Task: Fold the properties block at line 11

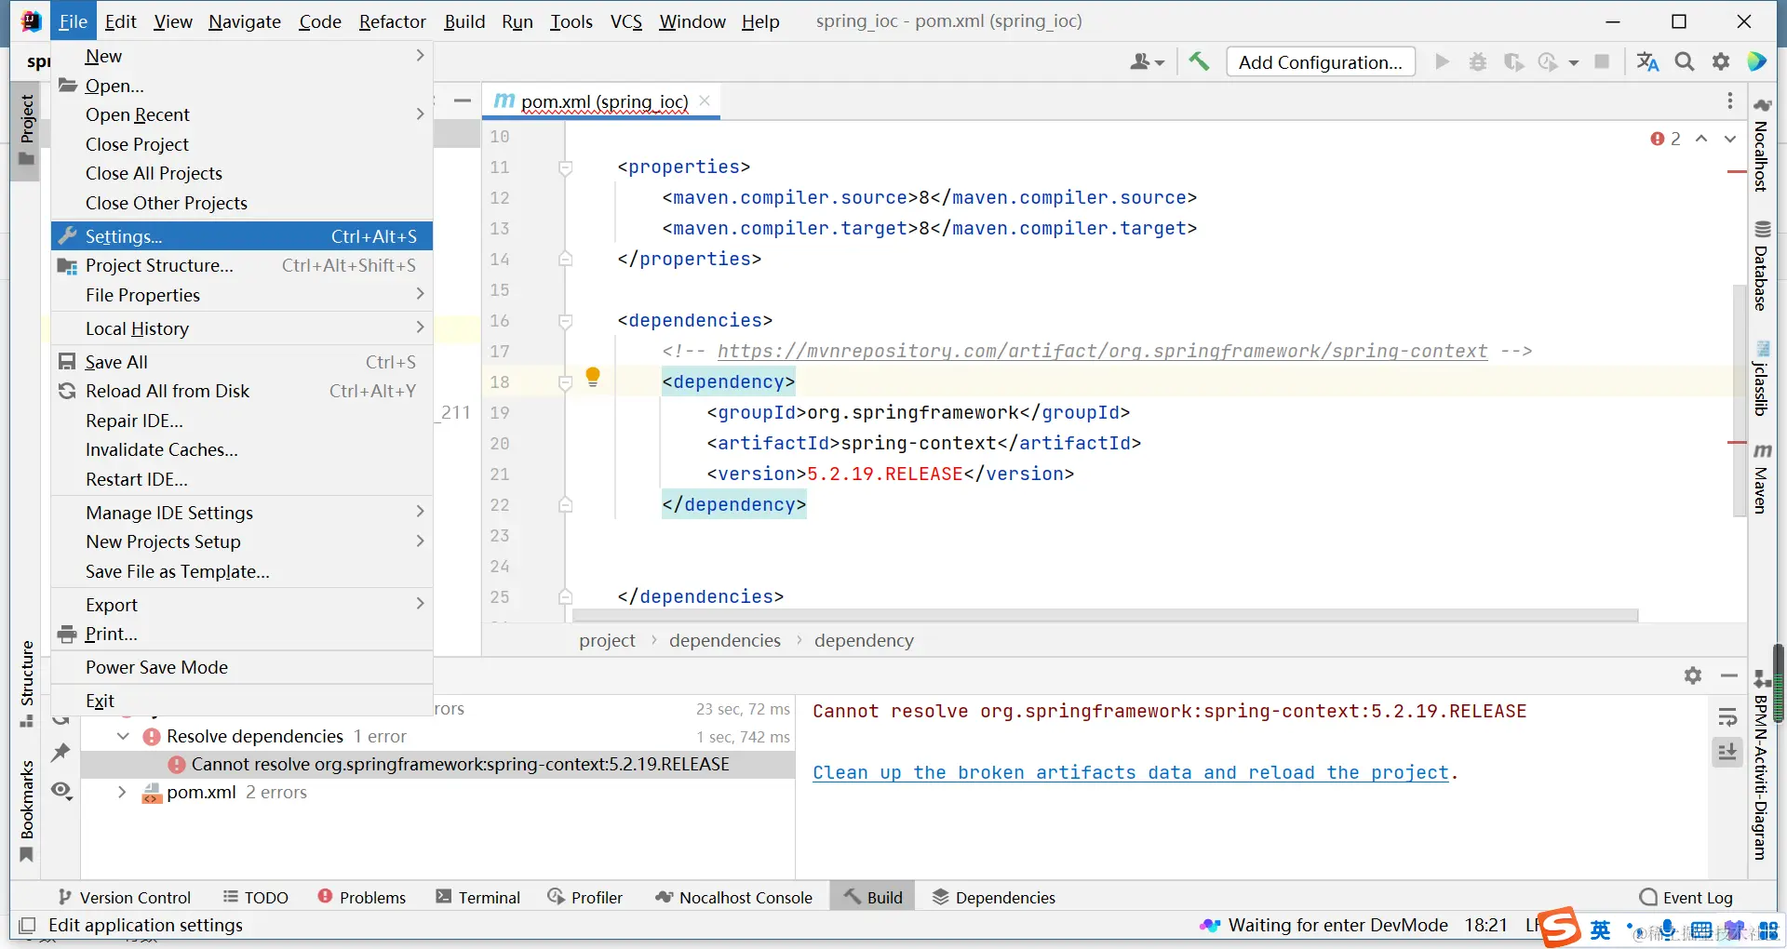Action: point(565,167)
